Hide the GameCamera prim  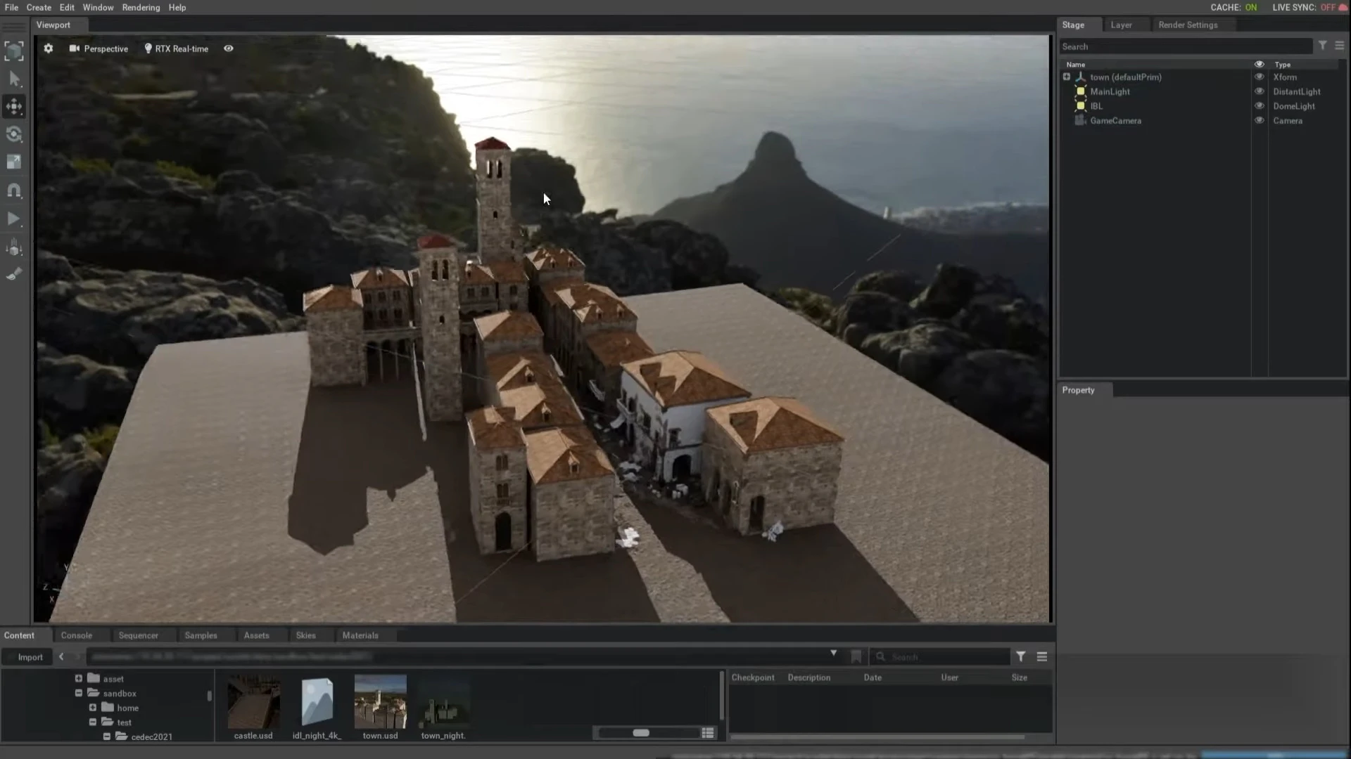1259,121
